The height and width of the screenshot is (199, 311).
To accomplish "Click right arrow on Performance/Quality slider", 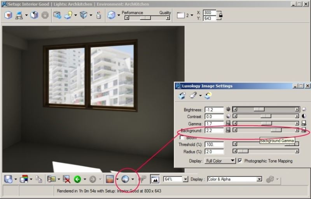I will [168, 18].
